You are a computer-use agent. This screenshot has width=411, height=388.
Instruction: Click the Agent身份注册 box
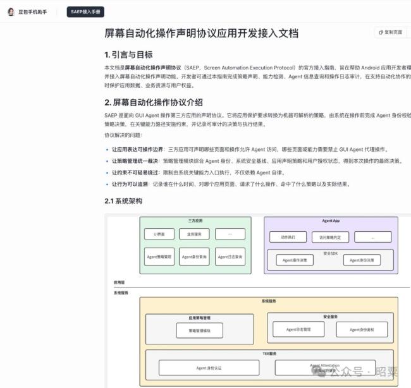click(x=362, y=260)
